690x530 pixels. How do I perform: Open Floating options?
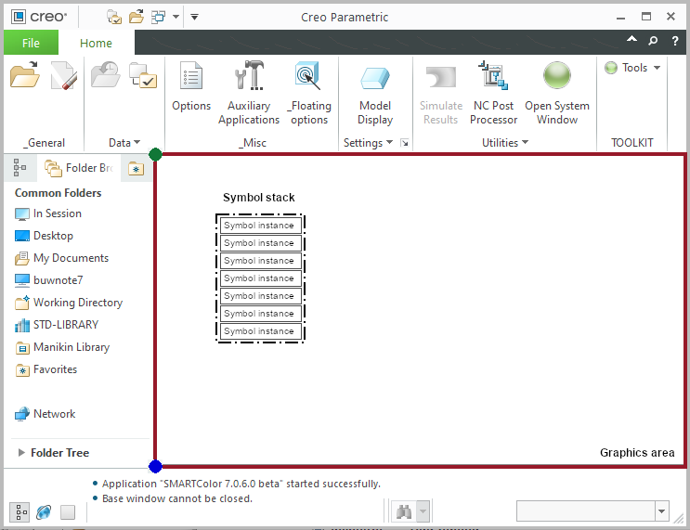[x=308, y=78]
